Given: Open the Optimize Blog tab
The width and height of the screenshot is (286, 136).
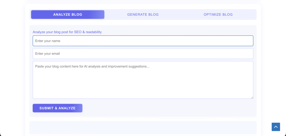Looking at the screenshot, I should tap(218, 15).
